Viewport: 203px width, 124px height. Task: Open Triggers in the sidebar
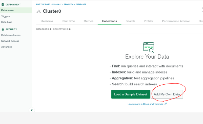pyautogui.click(x=6, y=16)
